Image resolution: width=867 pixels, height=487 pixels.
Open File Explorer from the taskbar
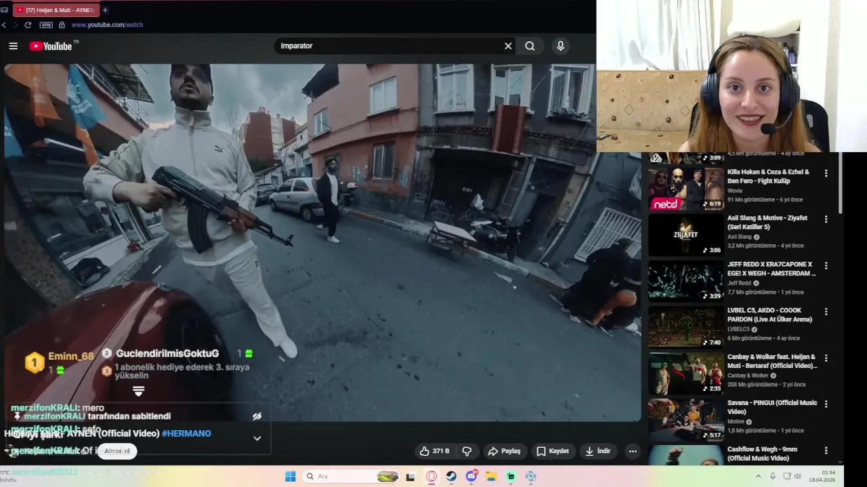[491, 476]
